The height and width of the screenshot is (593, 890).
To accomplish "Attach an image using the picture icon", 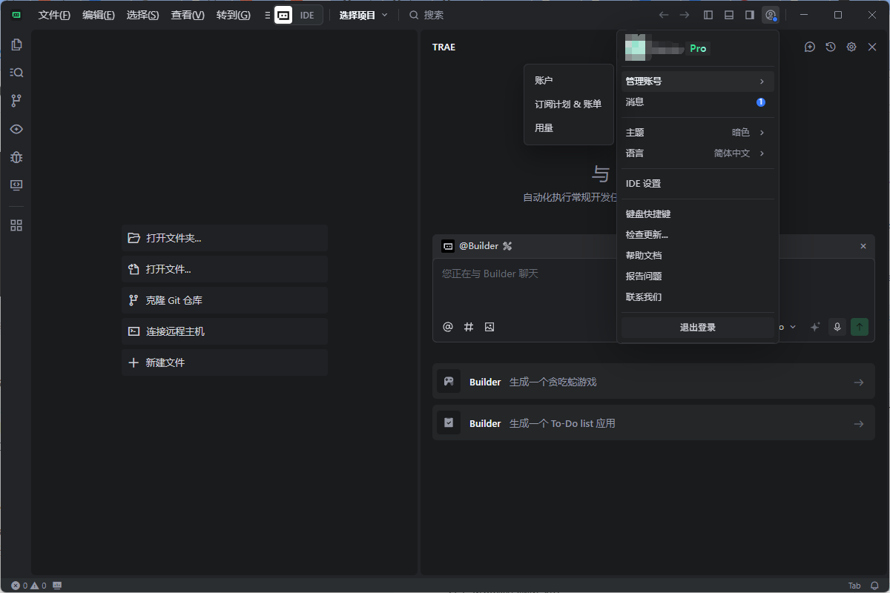I will [x=489, y=327].
